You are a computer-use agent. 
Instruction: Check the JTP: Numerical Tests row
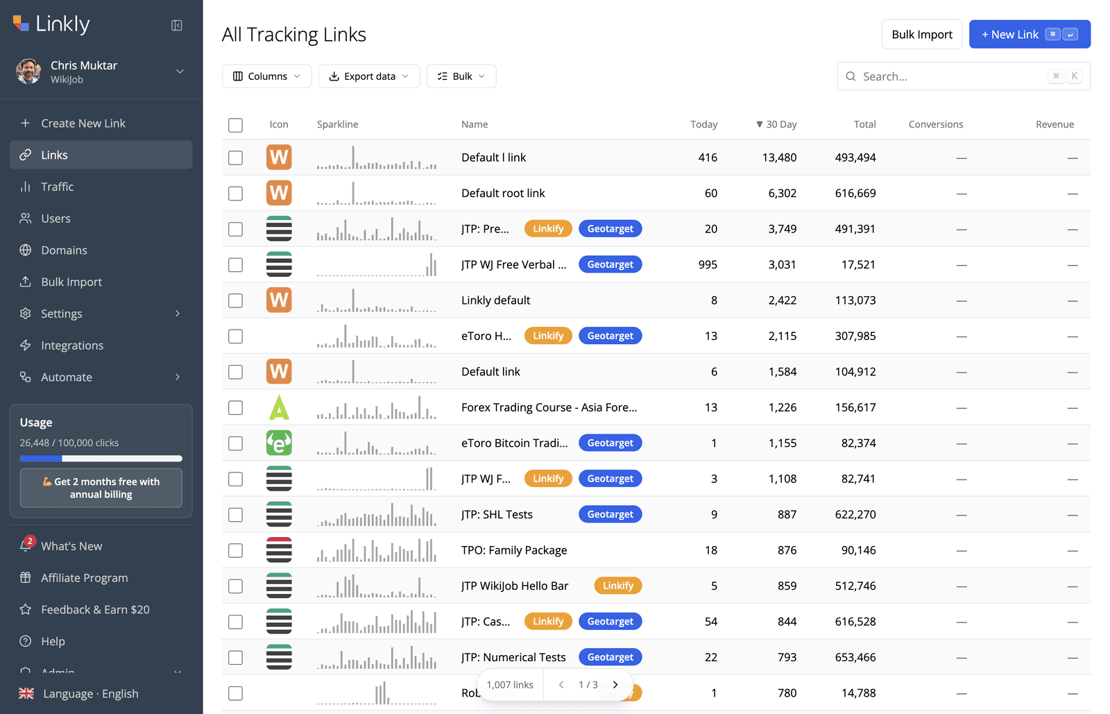pos(236,657)
